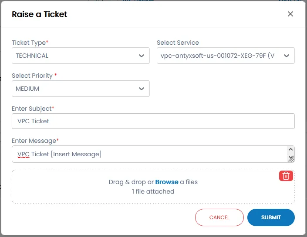This screenshot has height=237, width=307.
Task: Click inside the Enter Message textarea
Action: [x=174, y=154]
